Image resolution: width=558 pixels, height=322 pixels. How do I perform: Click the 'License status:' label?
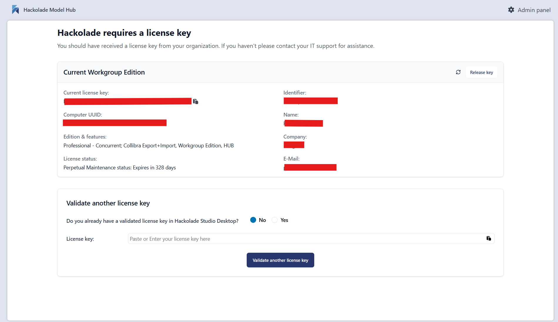[80, 159]
